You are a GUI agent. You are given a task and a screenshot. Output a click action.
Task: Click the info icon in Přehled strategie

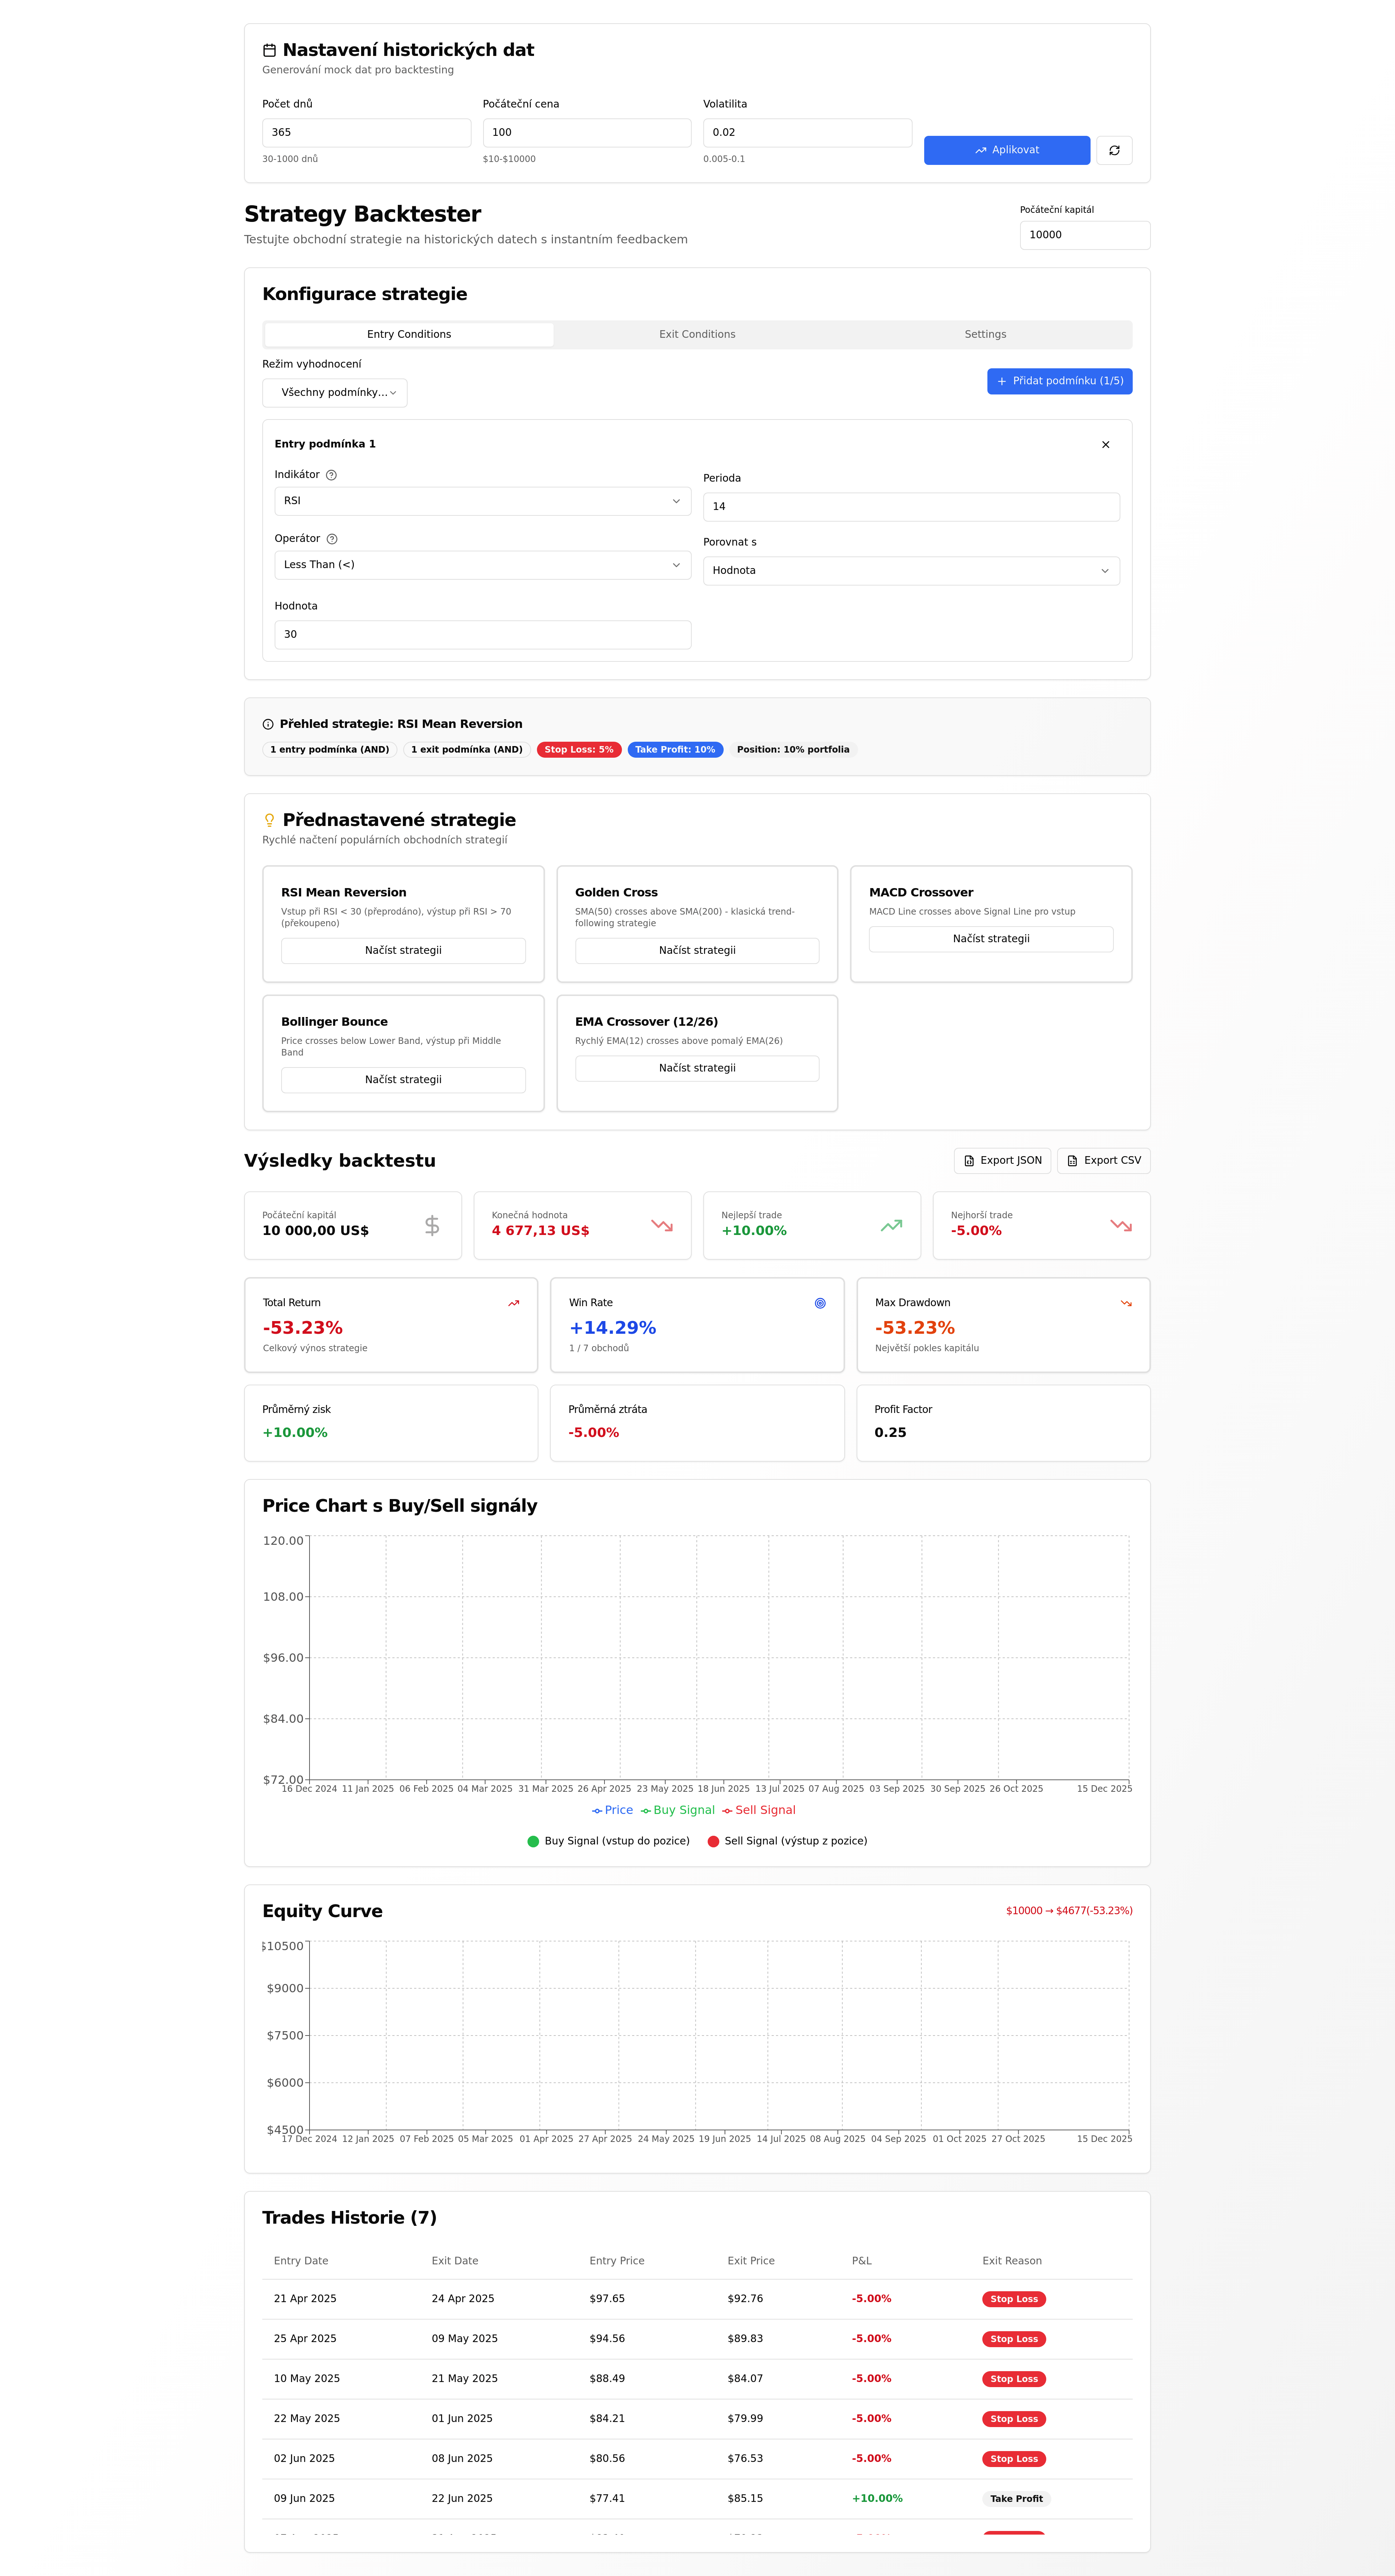pos(268,724)
